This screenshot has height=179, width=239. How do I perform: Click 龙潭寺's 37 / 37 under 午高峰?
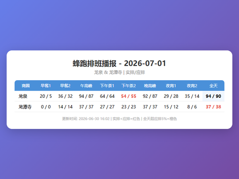pos(86,107)
